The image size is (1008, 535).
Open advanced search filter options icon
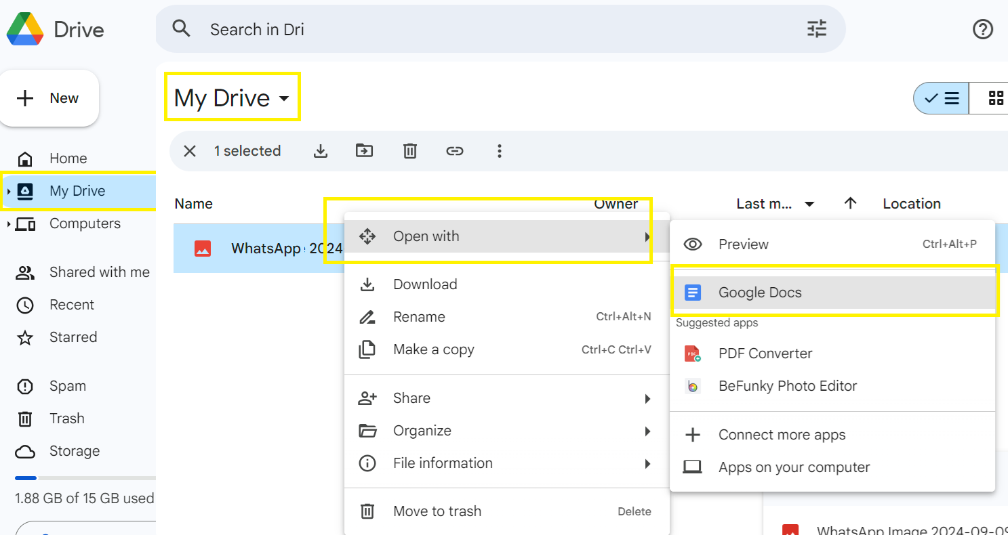[x=817, y=28]
